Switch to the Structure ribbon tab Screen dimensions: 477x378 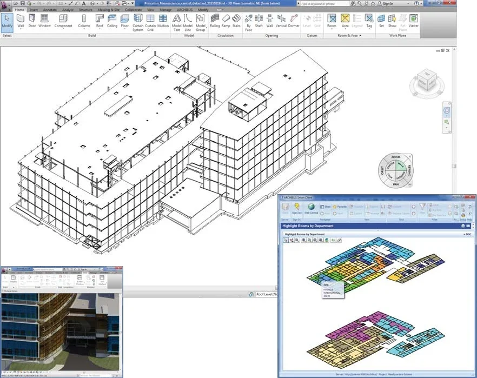(85, 10)
